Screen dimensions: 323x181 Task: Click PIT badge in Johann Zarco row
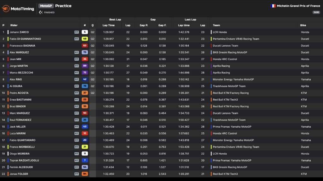(x=77, y=32)
